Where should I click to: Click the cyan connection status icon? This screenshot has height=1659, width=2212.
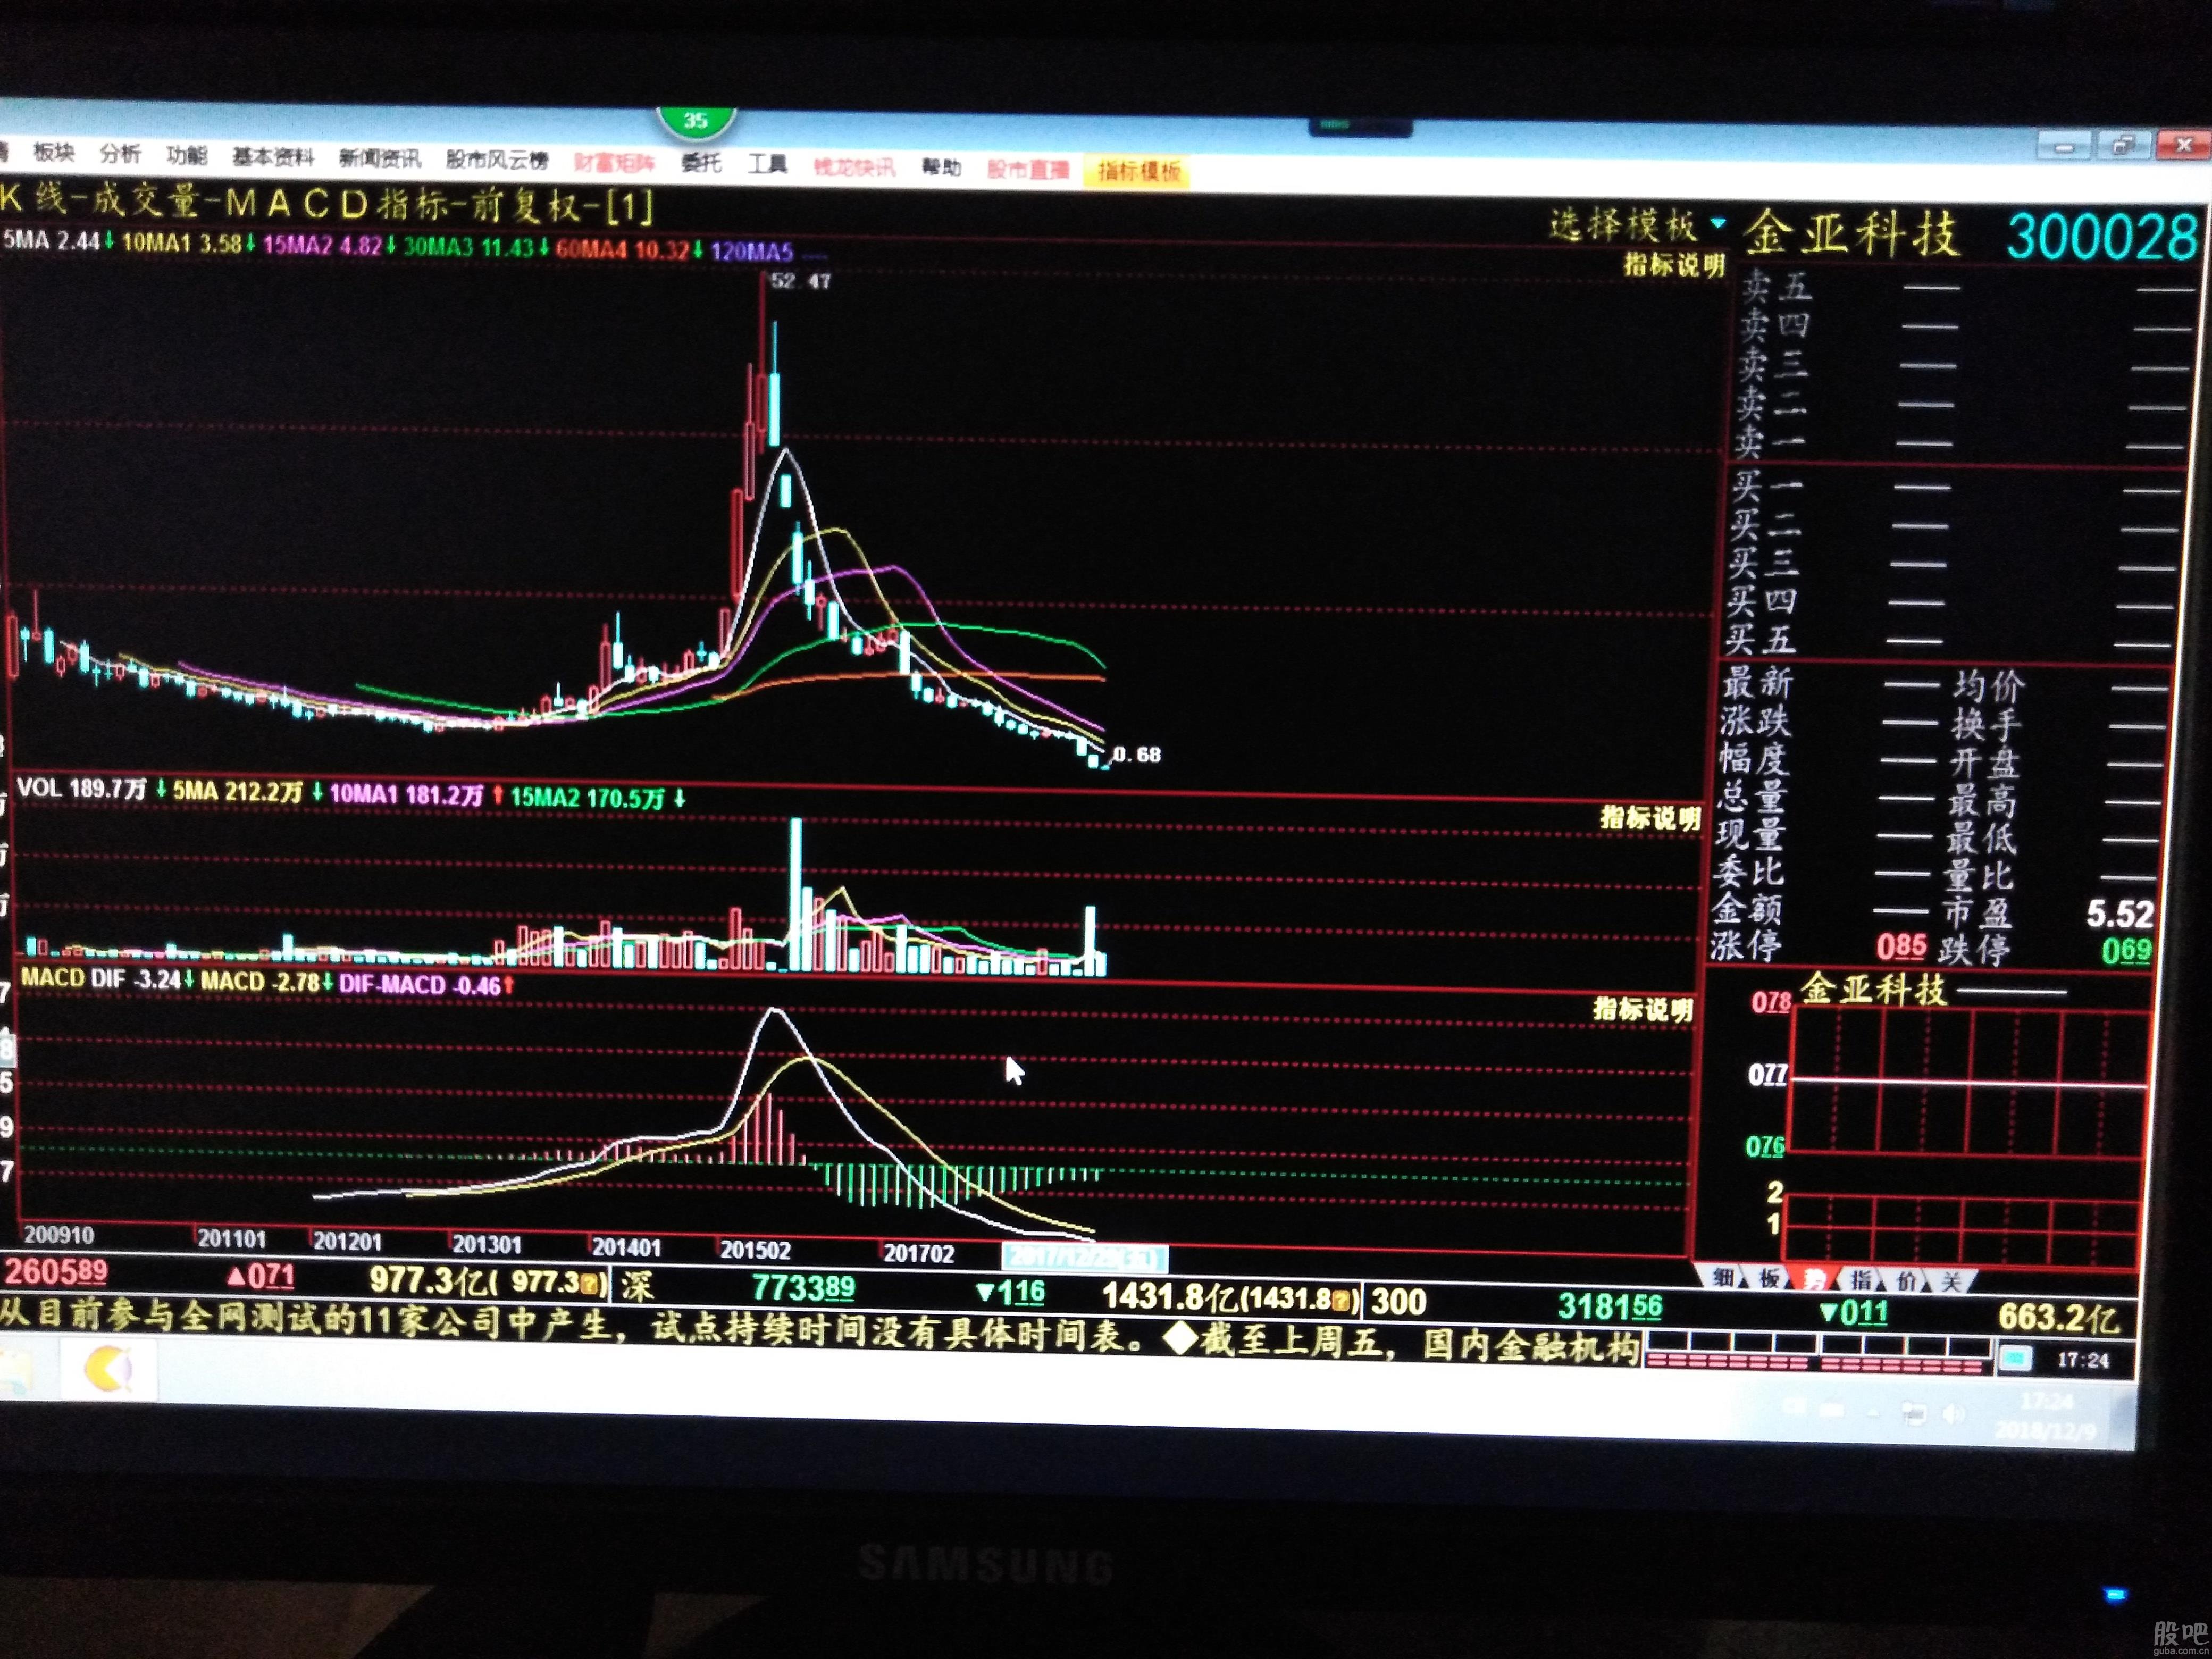click(x=2015, y=1359)
